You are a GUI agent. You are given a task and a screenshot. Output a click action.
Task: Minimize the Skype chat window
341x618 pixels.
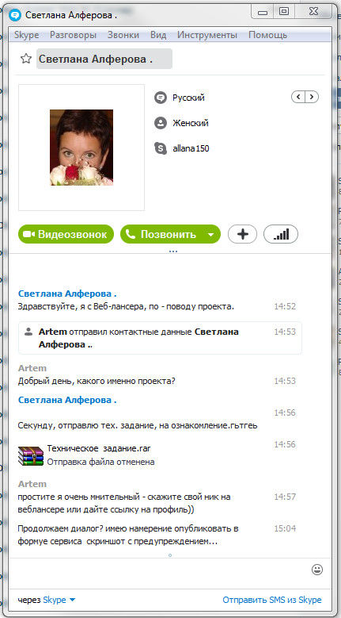point(263,12)
